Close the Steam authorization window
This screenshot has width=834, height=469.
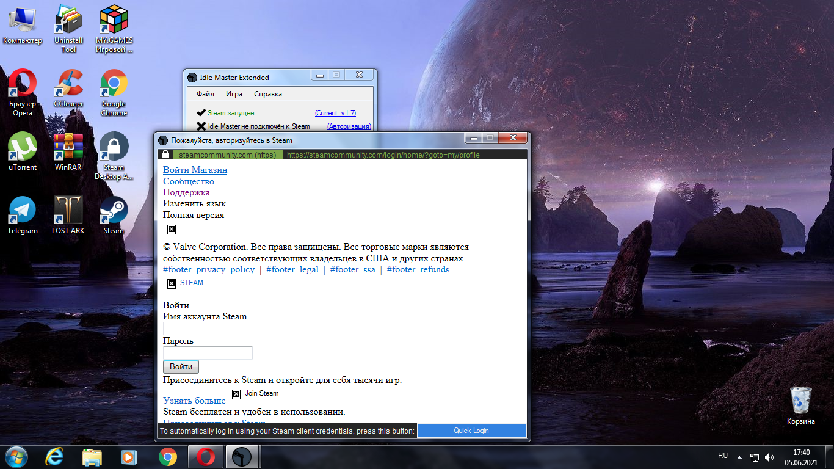tap(513, 138)
